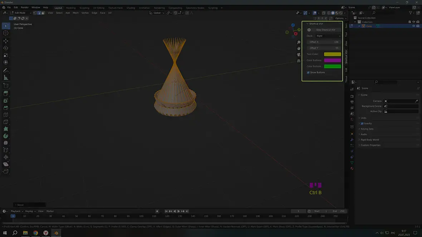Image resolution: width=422 pixels, height=237 pixels.
Task: Toggle the Show Buttons checkbox
Action: 308,72
